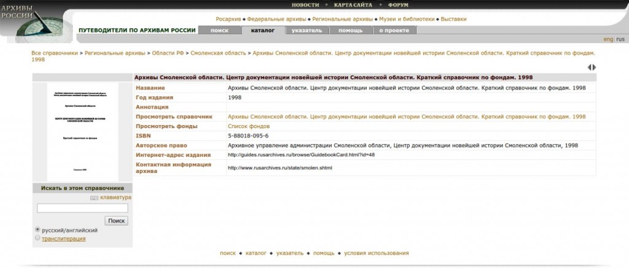Open the guidebook link in Просмотреть справочник row

[407, 117]
